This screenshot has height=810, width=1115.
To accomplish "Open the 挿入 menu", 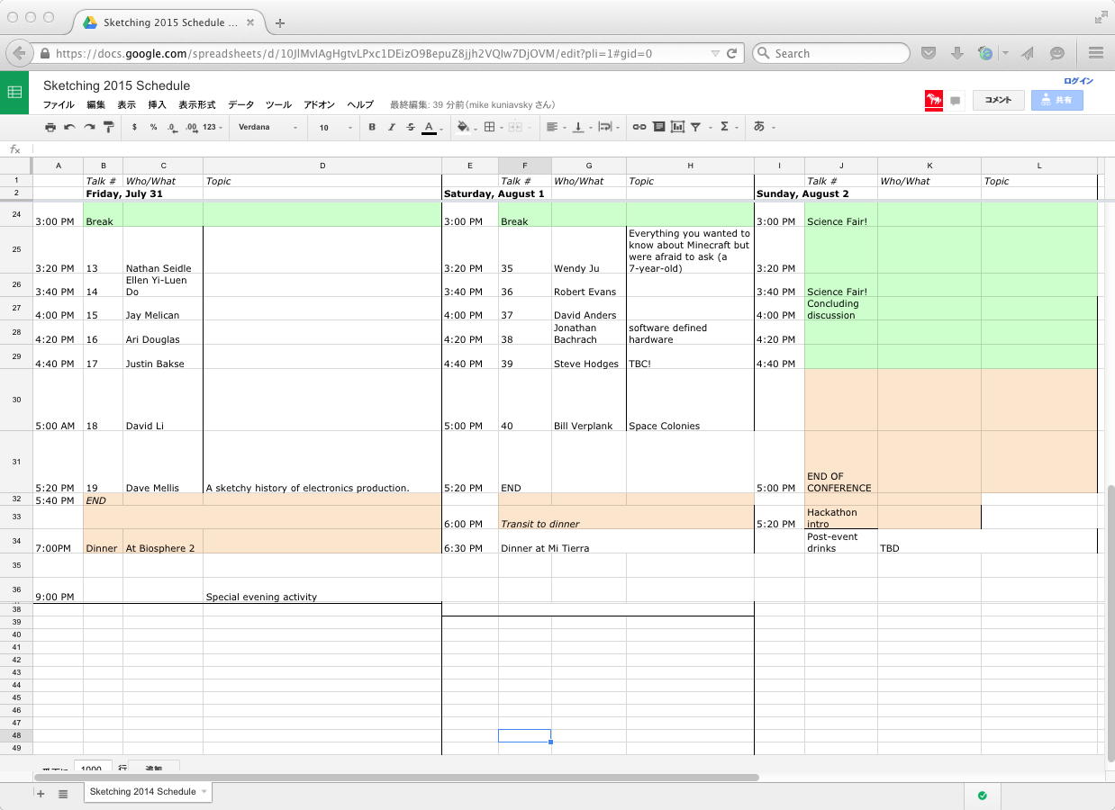I will tap(157, 105).
